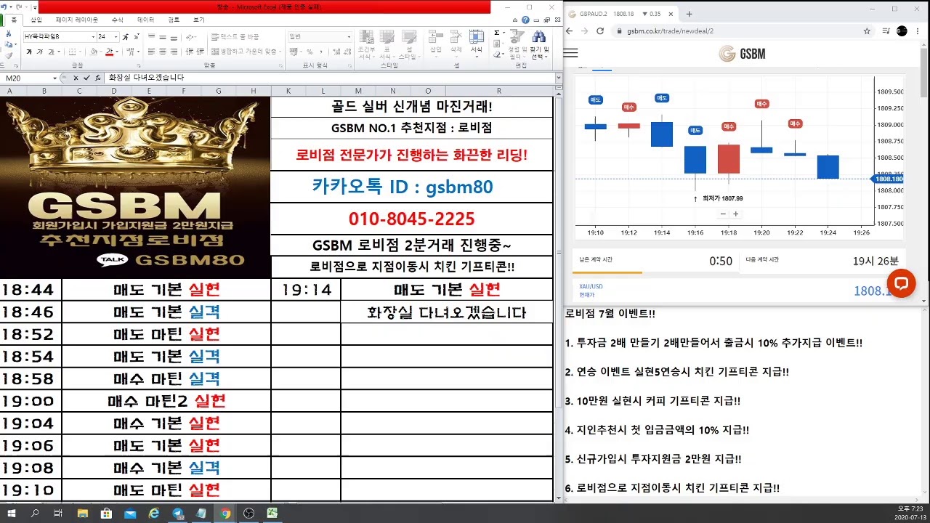This screenshot has width=930, height=523.
Task: Click the formula bar text field
Action: pos(328,78)
